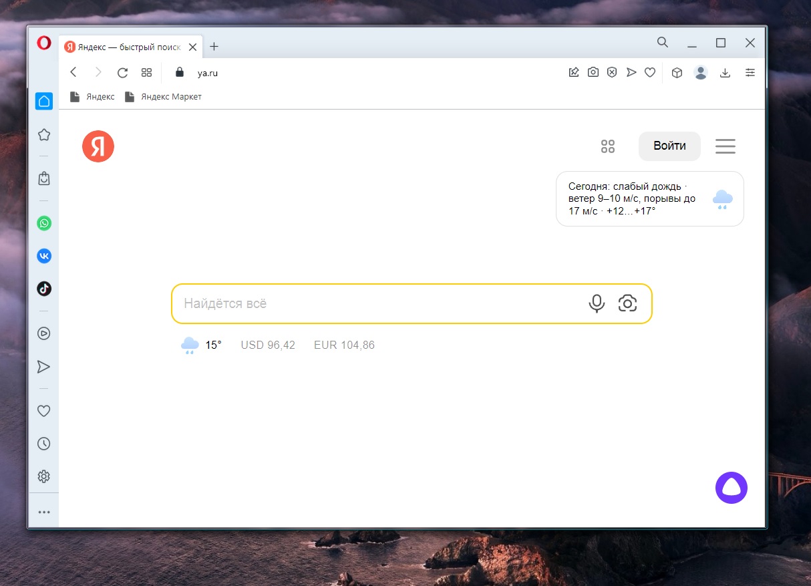Click the sidebar home icon
Image resolution: width=811 pixels, height=586 pixels.
[44, 102]
